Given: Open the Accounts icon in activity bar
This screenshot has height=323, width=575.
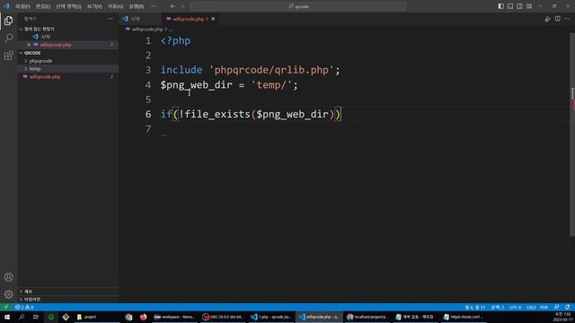Looking at the screenshot, I should tap(8, 277).
